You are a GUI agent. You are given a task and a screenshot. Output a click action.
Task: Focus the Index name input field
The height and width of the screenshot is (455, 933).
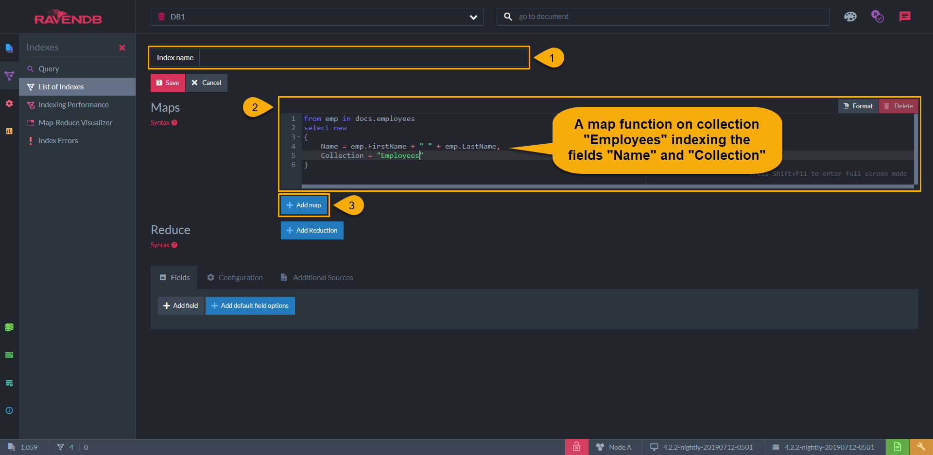(363, 57)
